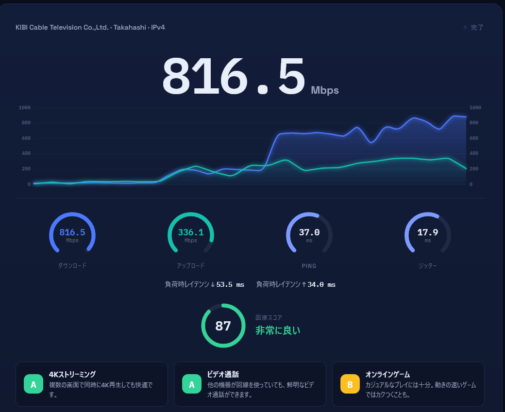Click the 完了 status dot icon
Screen dimensions: 505x412
pos(465,27)
